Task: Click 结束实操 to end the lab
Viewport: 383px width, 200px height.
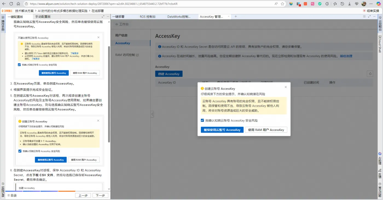Action: tap(371, 11)
